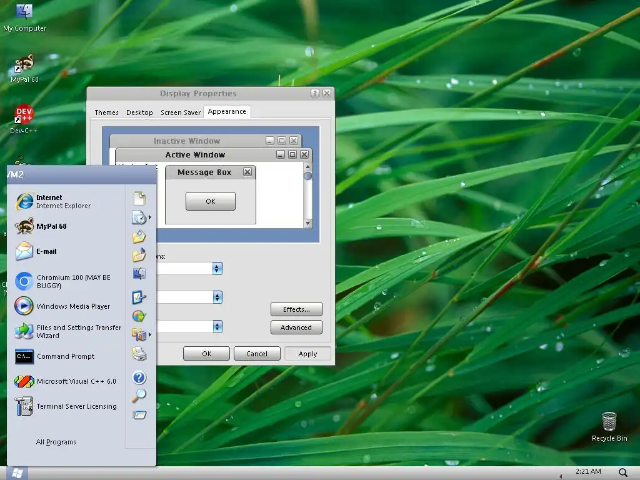
Task: Click the 2:21 AM clock in taskbar
Action: (x=588, y=471)
